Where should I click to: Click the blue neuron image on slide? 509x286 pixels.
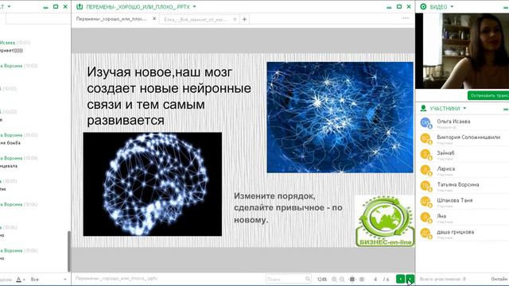340,118
